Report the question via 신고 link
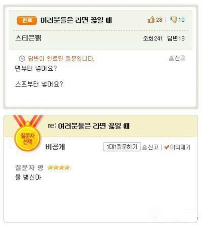The width and height of the screenshot is (202, 228). click(x=180, y=58)
